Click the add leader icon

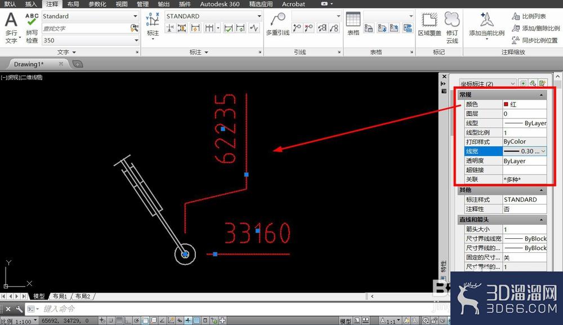tap(297, 28)
